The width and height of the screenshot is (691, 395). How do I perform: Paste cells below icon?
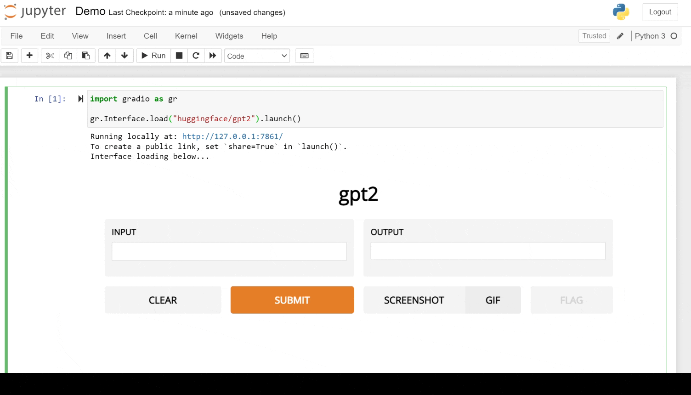click(86, 56)
